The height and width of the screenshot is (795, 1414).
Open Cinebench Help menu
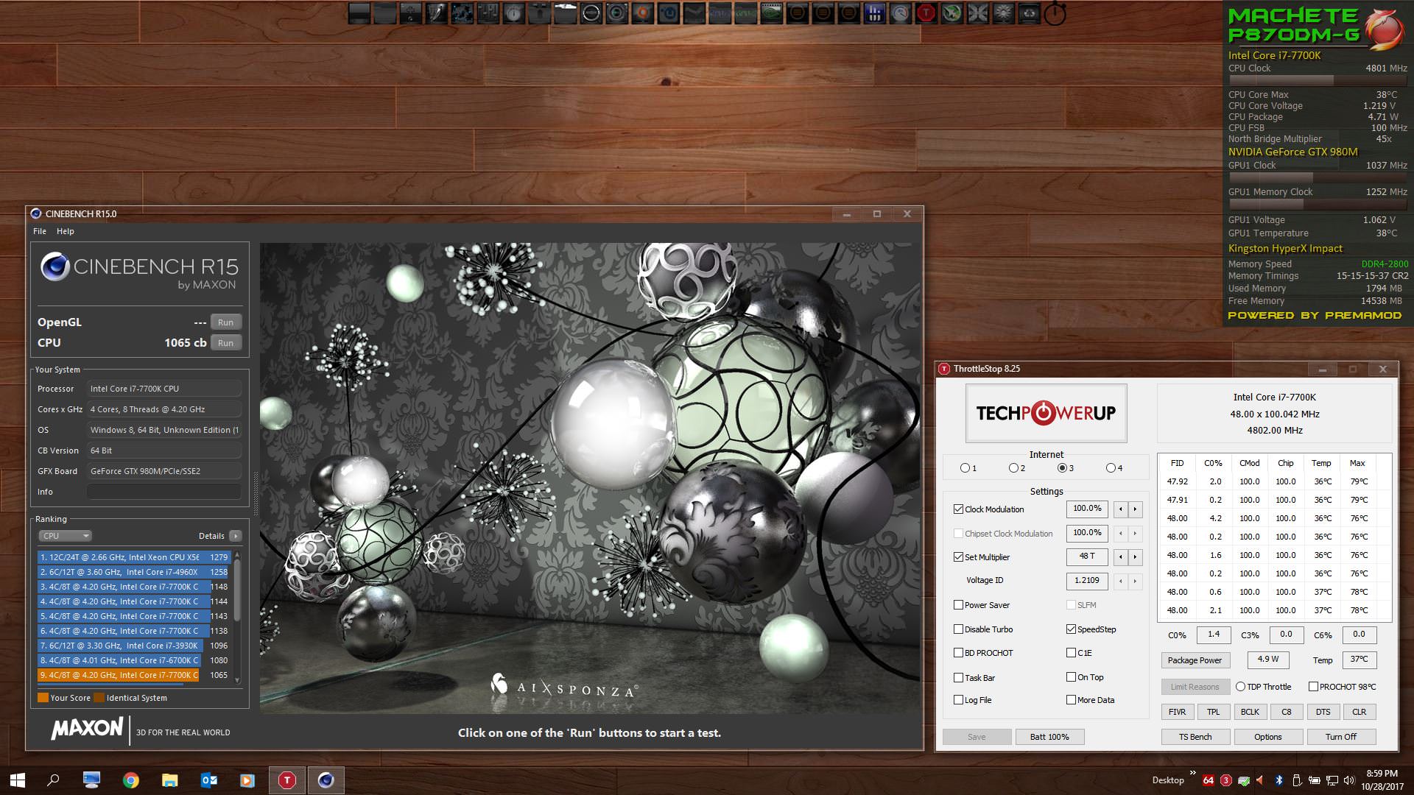66,231
